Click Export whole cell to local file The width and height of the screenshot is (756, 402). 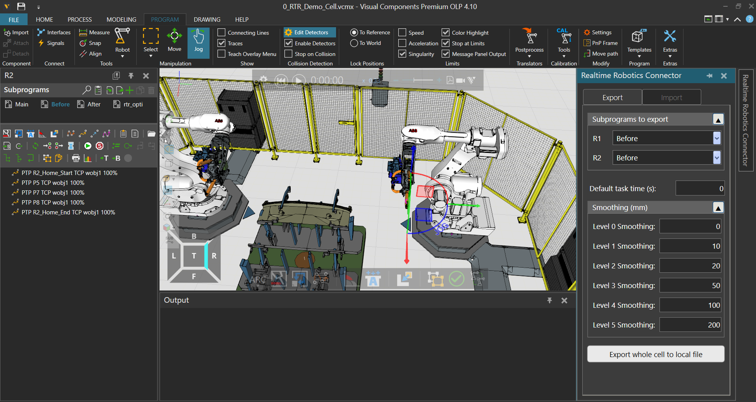[x=656, y=354]
